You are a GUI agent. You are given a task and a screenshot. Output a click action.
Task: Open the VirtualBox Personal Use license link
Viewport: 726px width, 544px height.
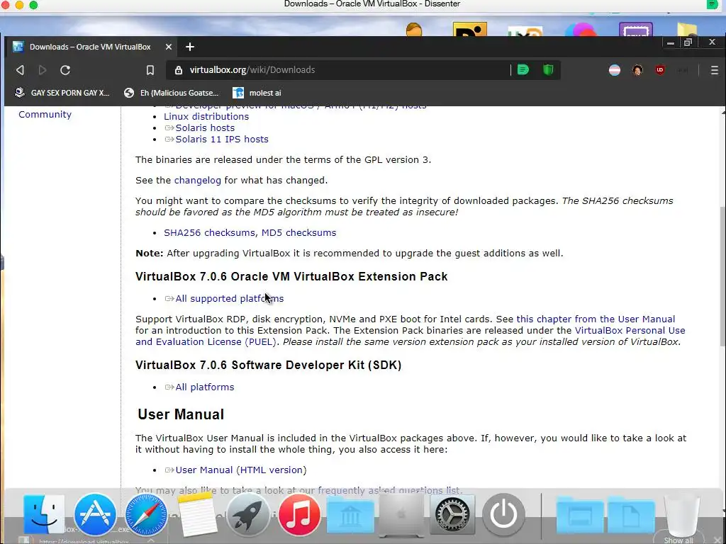click(x=630, y=330)
